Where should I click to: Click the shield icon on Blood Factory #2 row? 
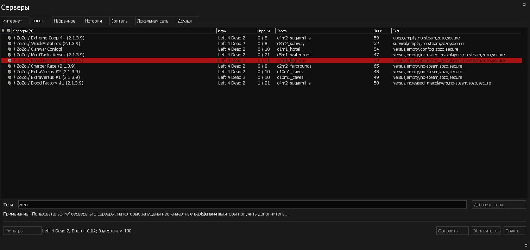(10, 61)
